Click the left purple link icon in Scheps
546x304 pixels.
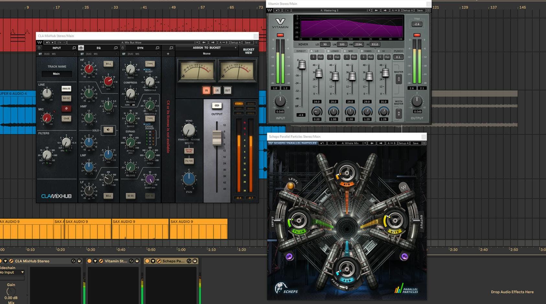[289, 256]
